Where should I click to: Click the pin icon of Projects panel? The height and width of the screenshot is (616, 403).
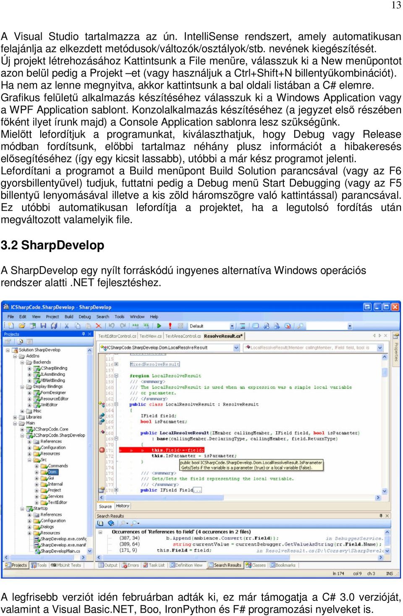(83, 334)
